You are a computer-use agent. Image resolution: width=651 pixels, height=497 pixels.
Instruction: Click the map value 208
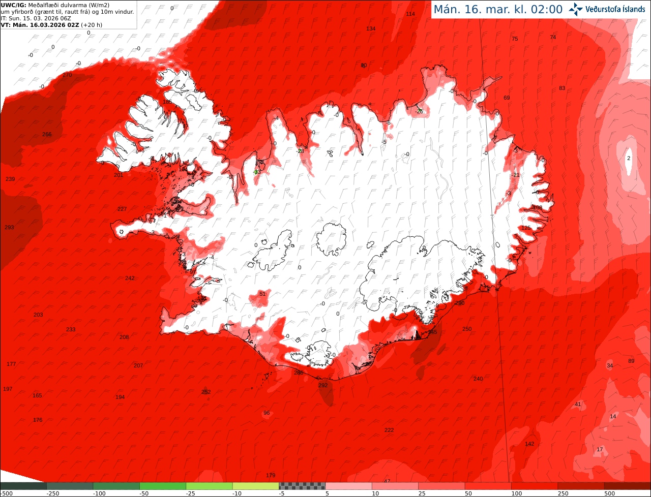124,337
